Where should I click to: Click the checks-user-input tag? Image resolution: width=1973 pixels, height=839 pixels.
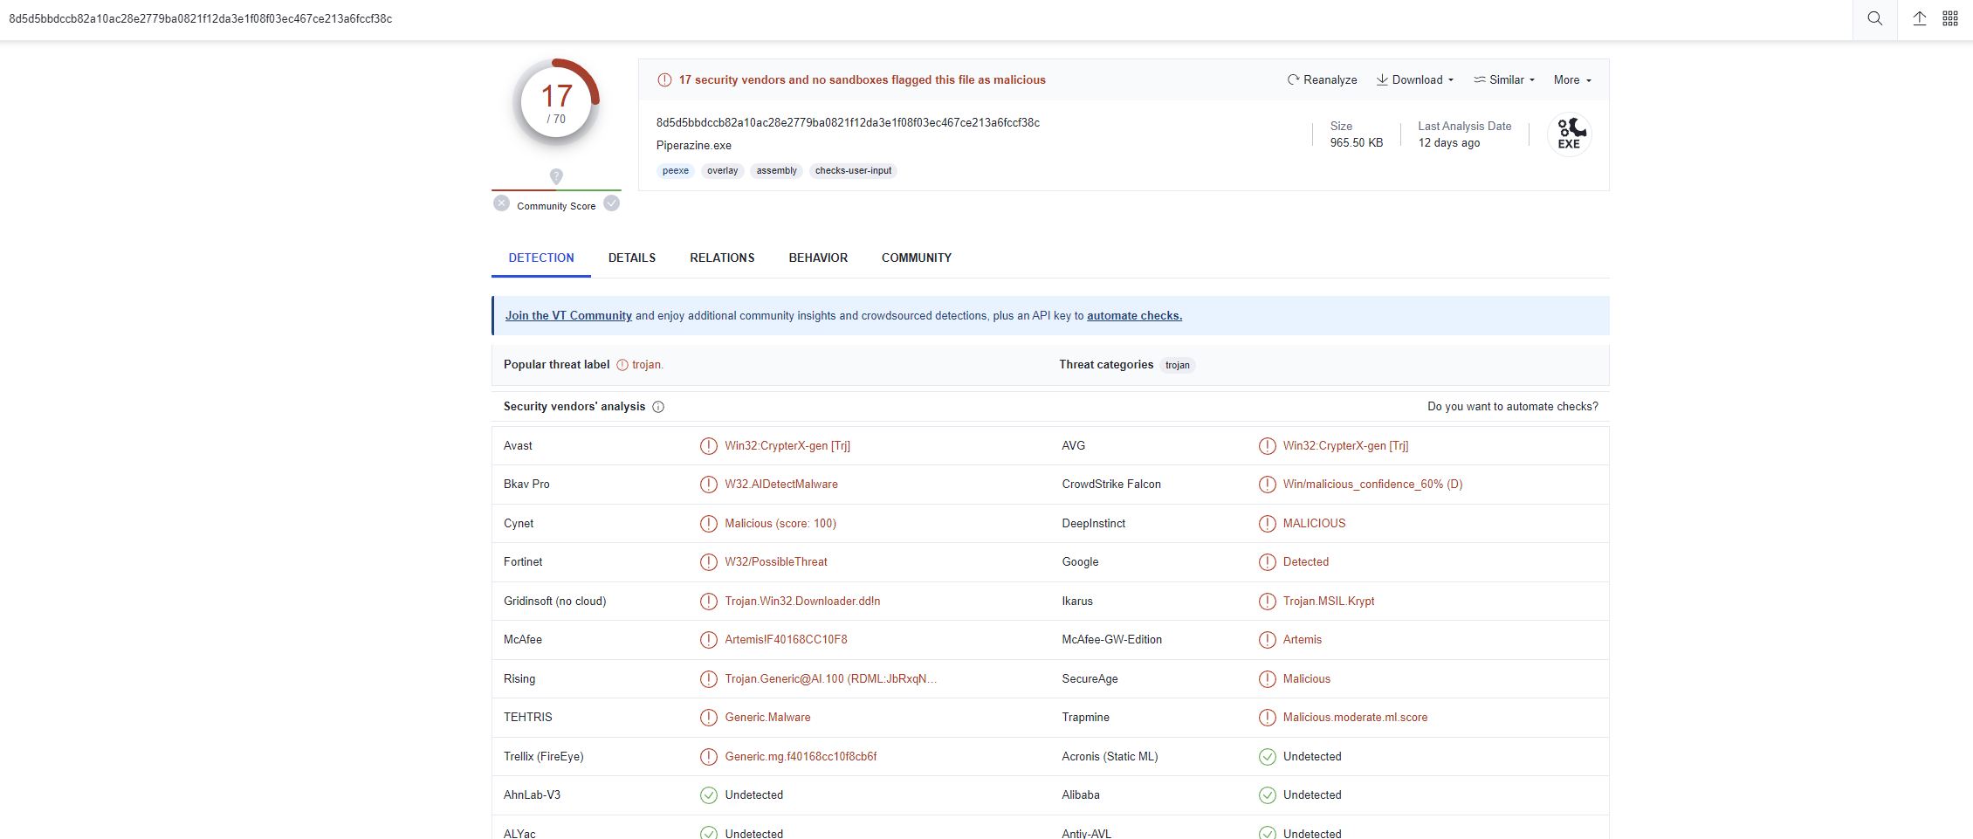tap(853, 171)
